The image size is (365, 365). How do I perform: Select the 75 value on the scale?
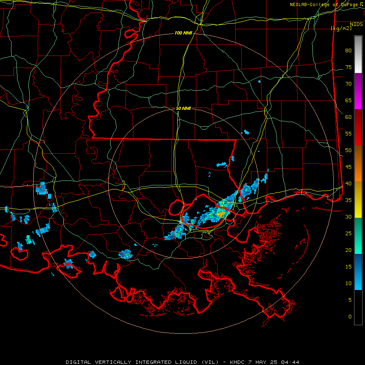pos(348,67)
